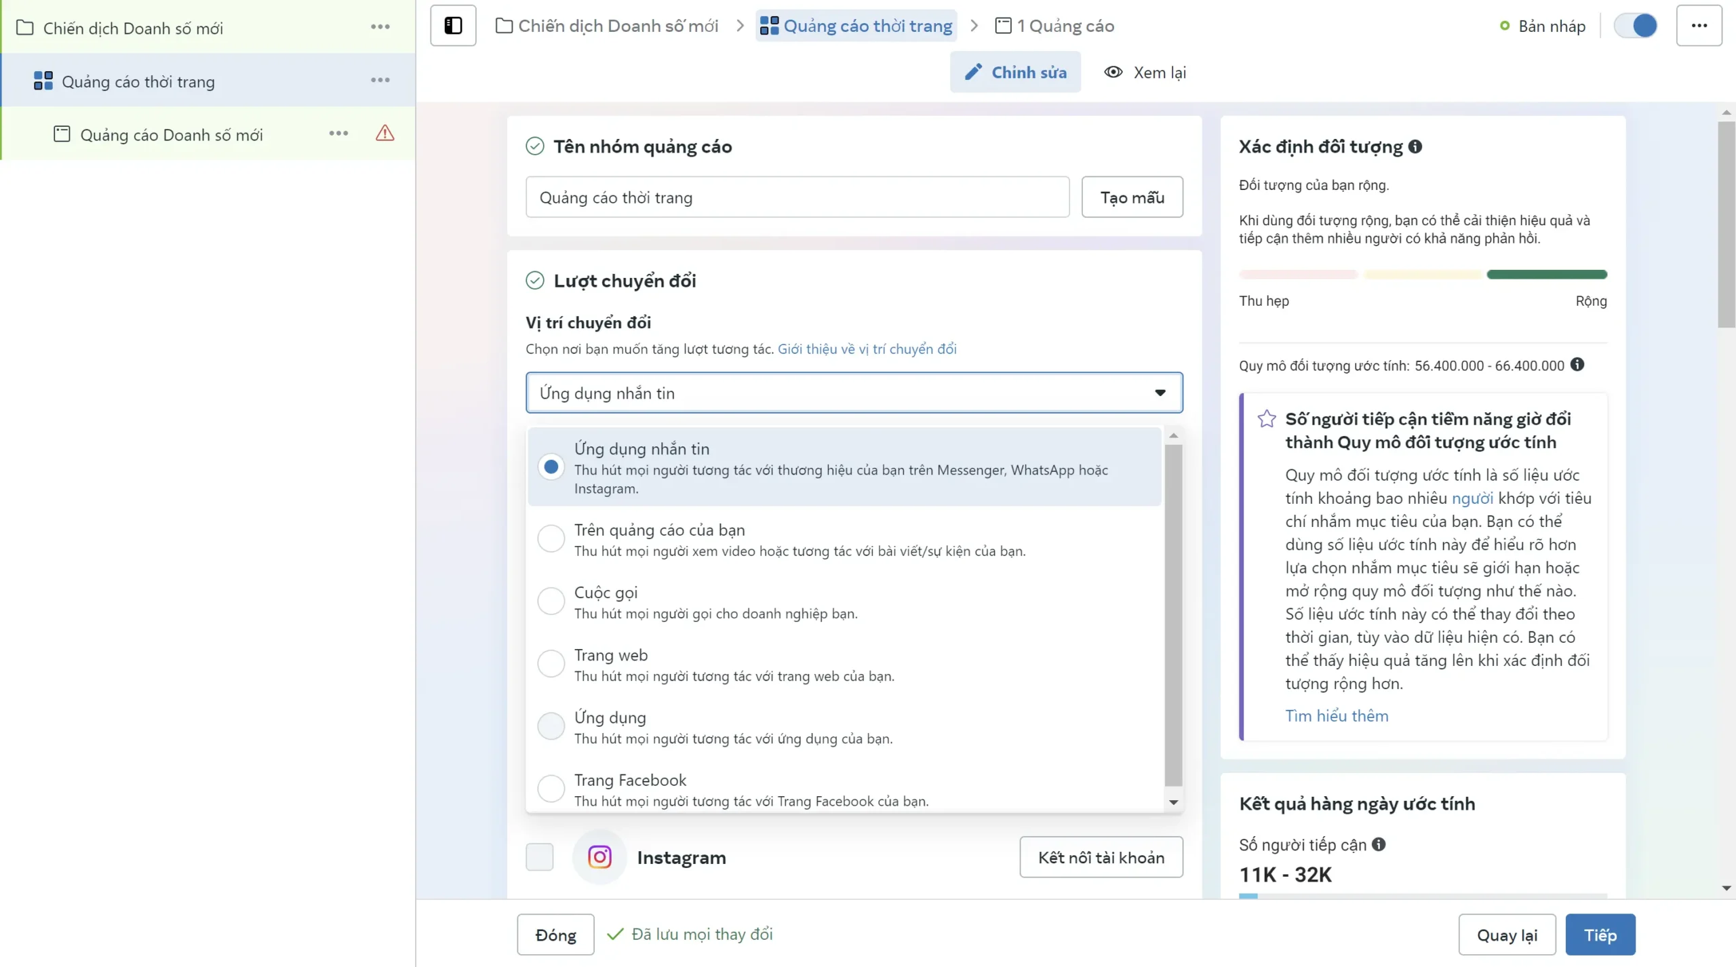Image resolution: width=1736 pixels, height=967 pixels.
Task: Select the Ứng dụng nhắn tin radio option
Action: 551,467
